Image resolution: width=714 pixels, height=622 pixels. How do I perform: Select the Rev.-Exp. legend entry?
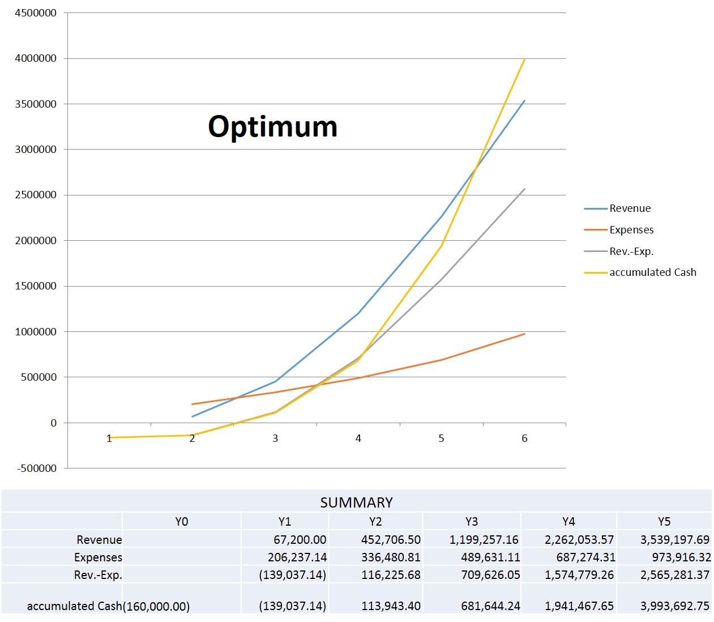click(630, 251)
